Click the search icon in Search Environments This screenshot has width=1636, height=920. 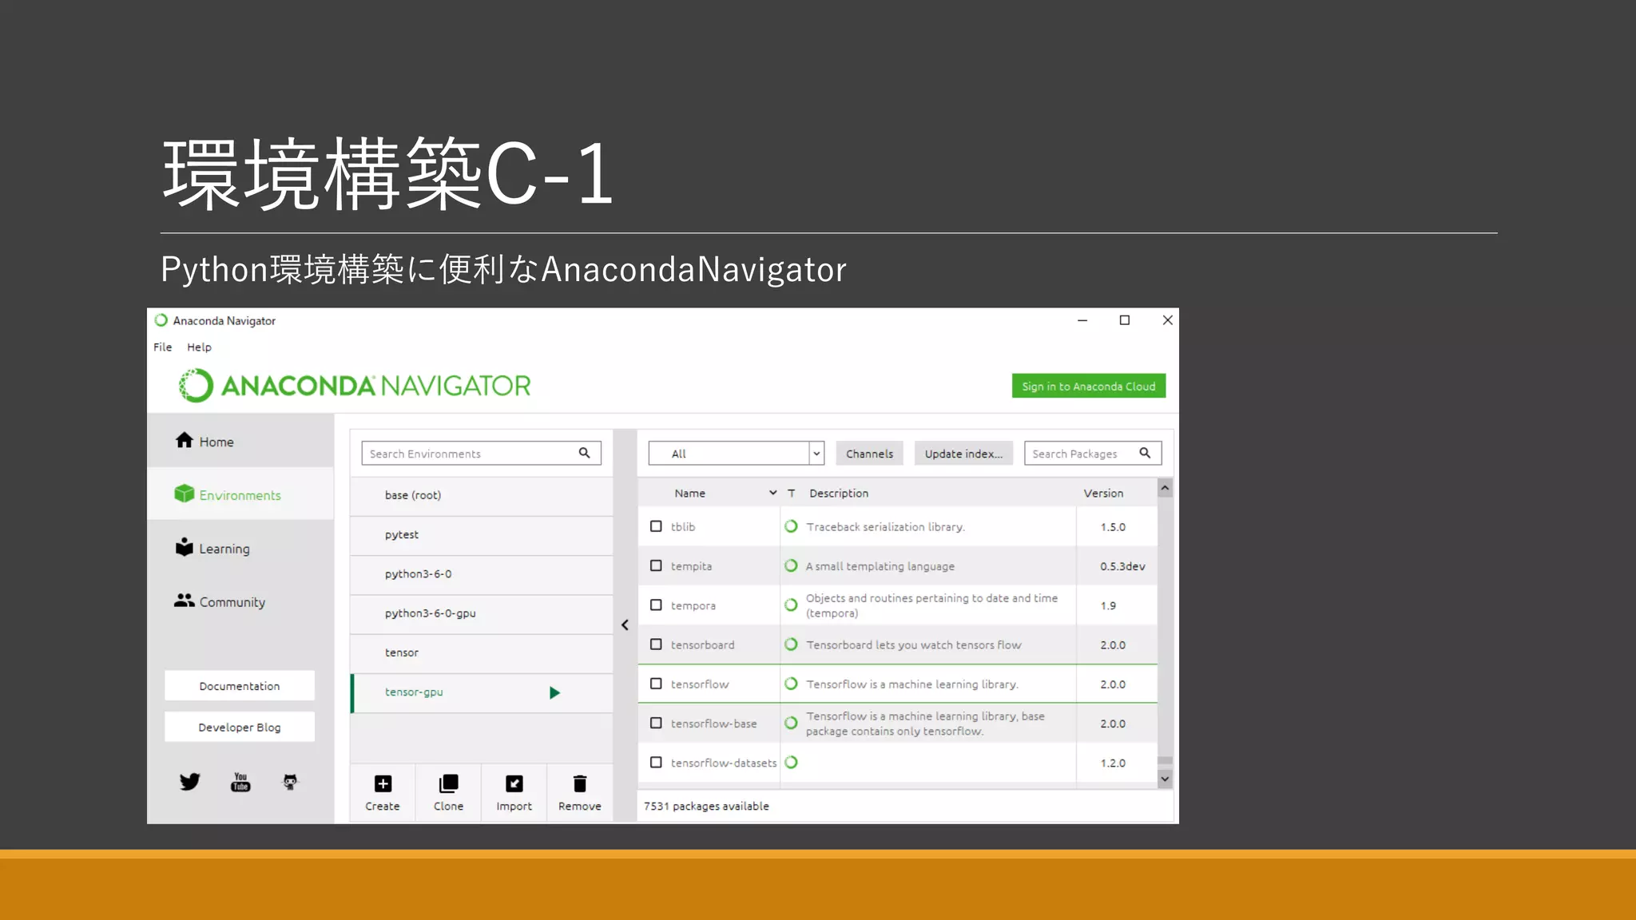[x=584, y=453]
